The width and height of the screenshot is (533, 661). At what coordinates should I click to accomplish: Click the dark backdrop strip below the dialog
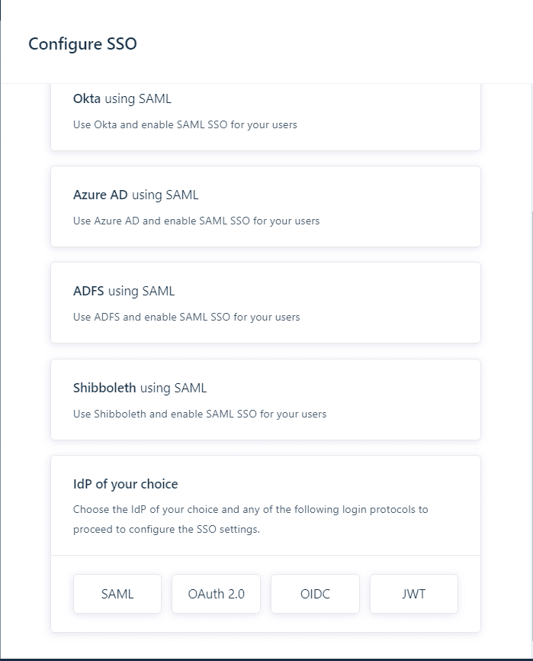(266, 659)
